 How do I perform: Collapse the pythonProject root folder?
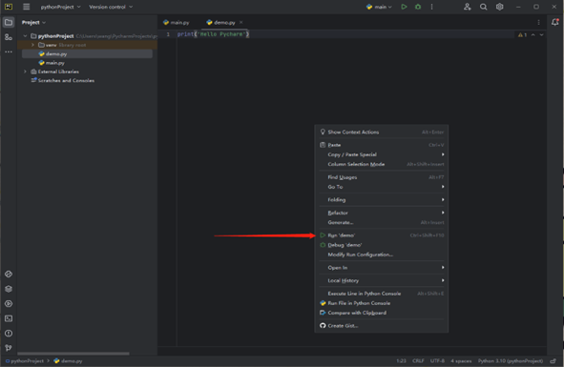click(x=25, y=36)
